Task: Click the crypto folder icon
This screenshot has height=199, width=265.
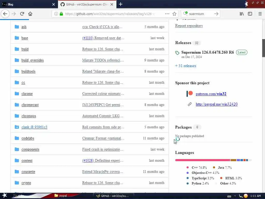Action: coord(17,183)
